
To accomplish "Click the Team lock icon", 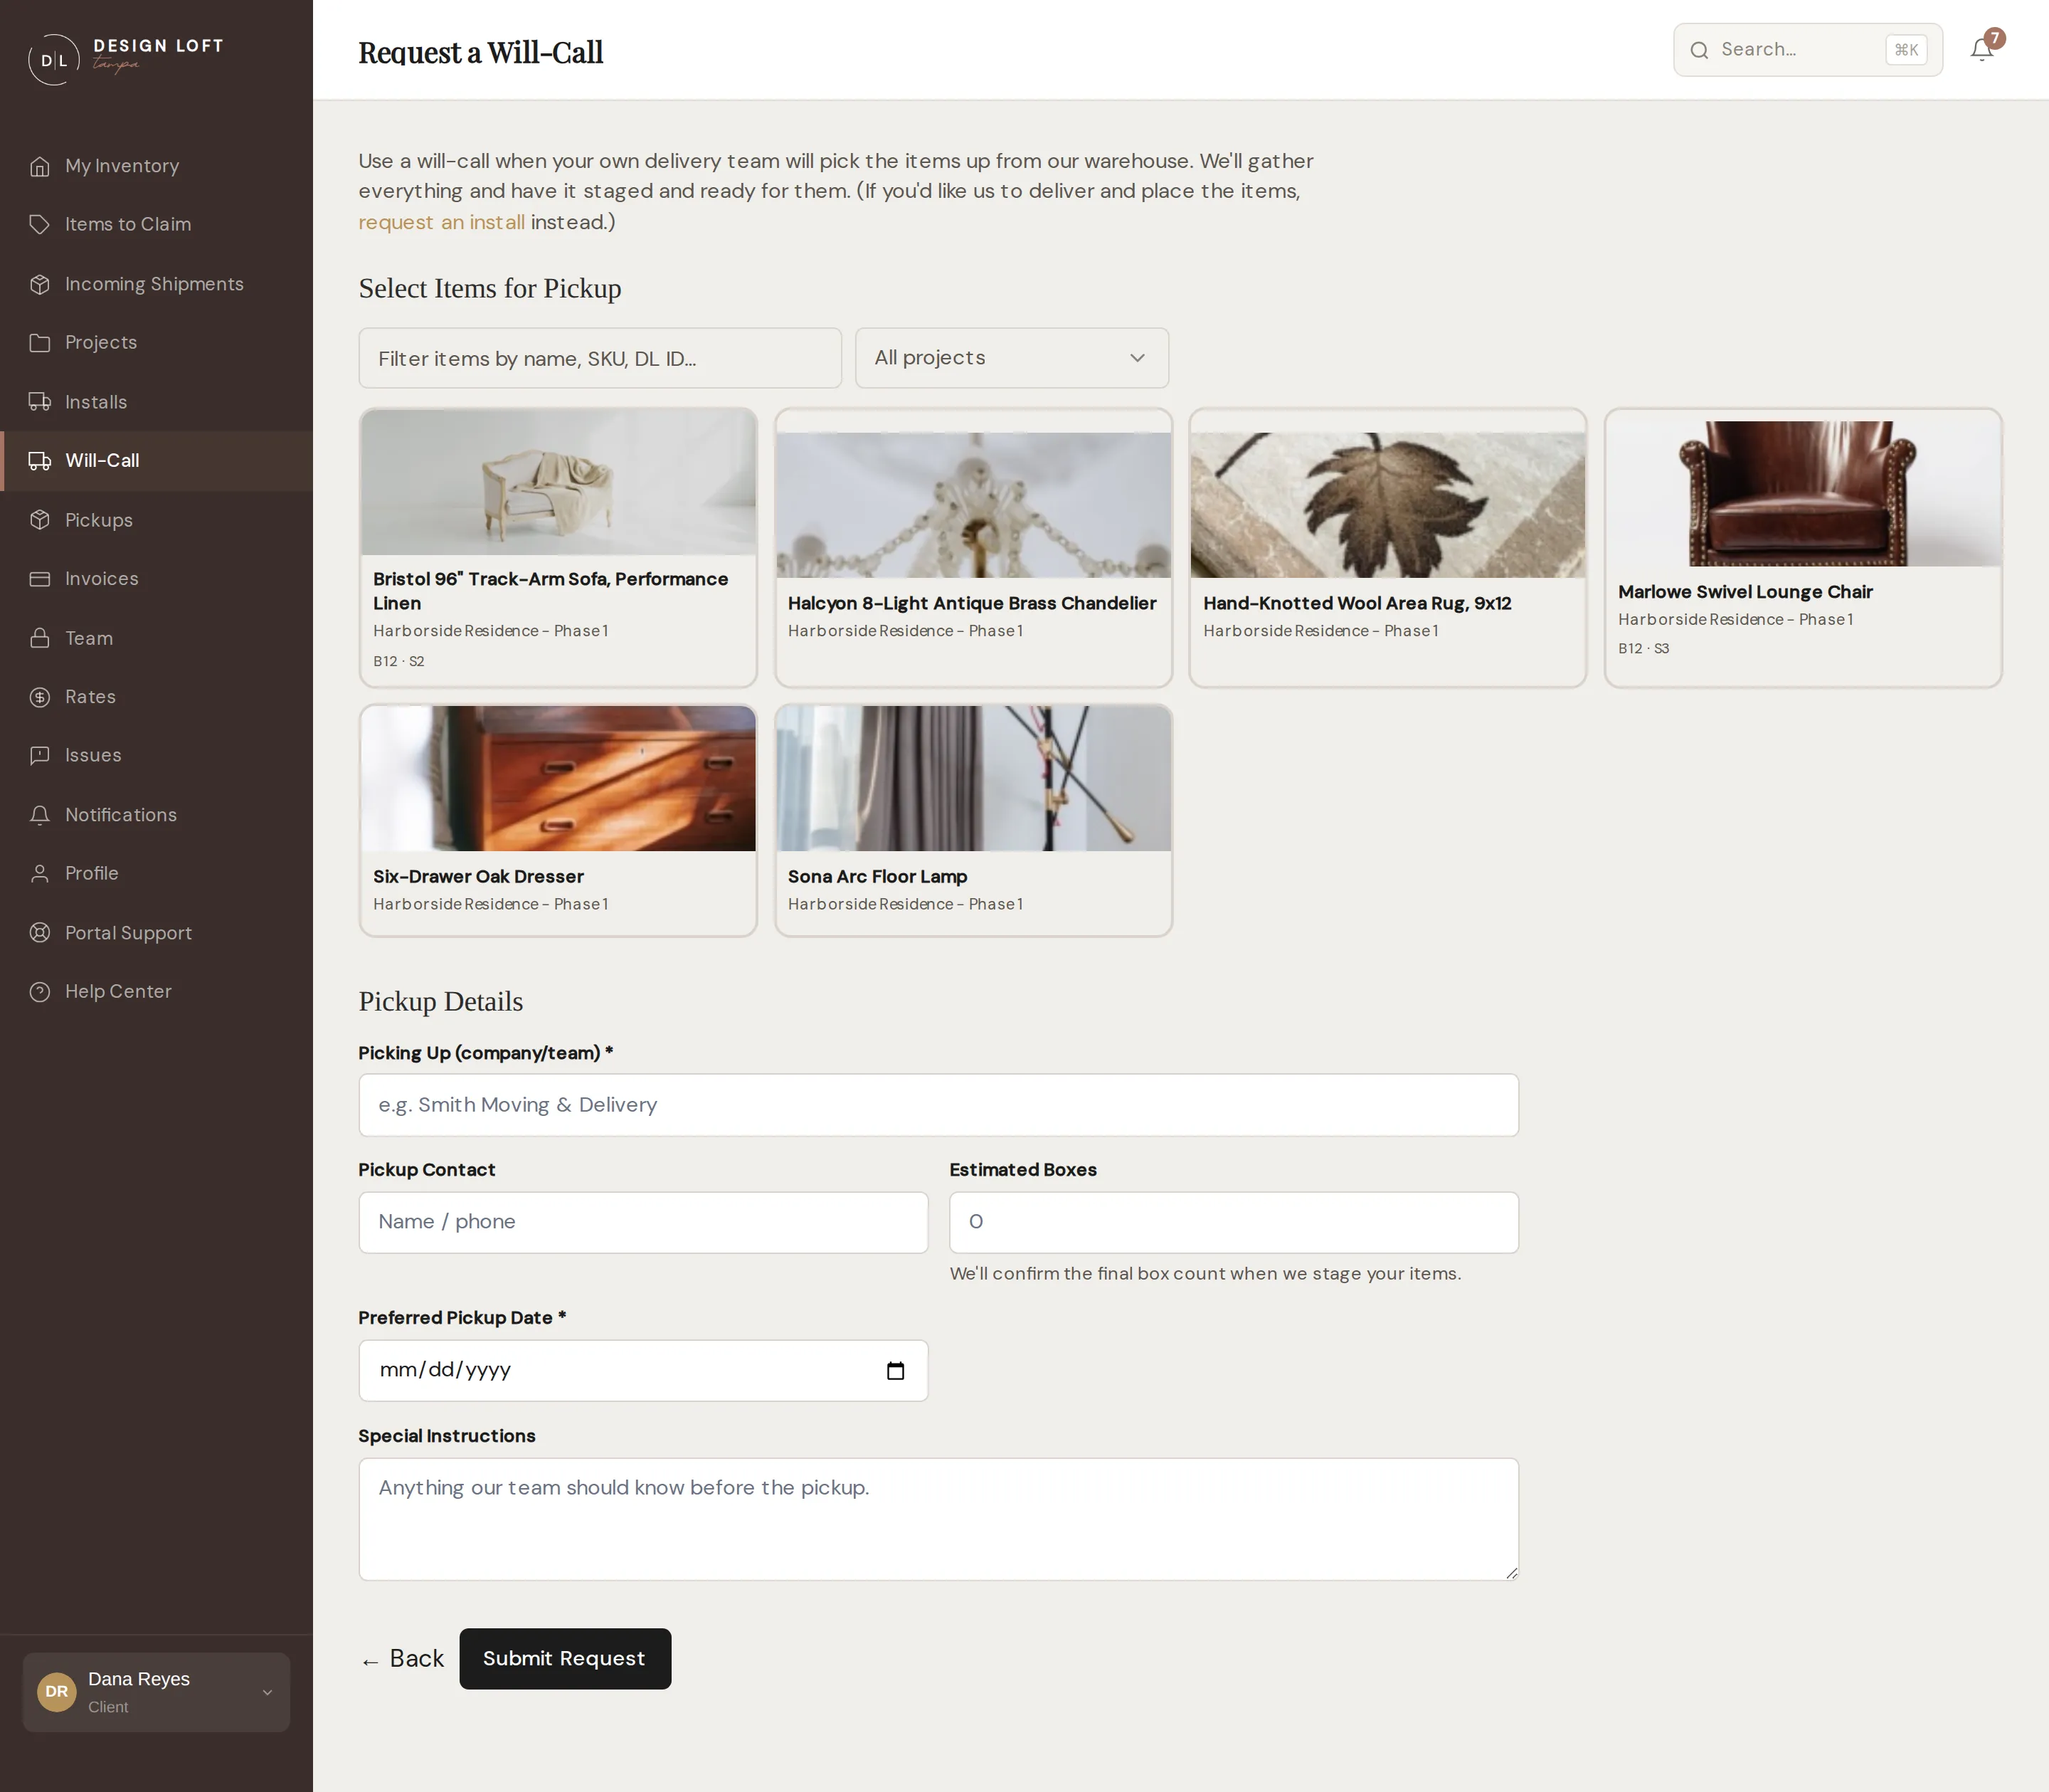I will point(40,638).
